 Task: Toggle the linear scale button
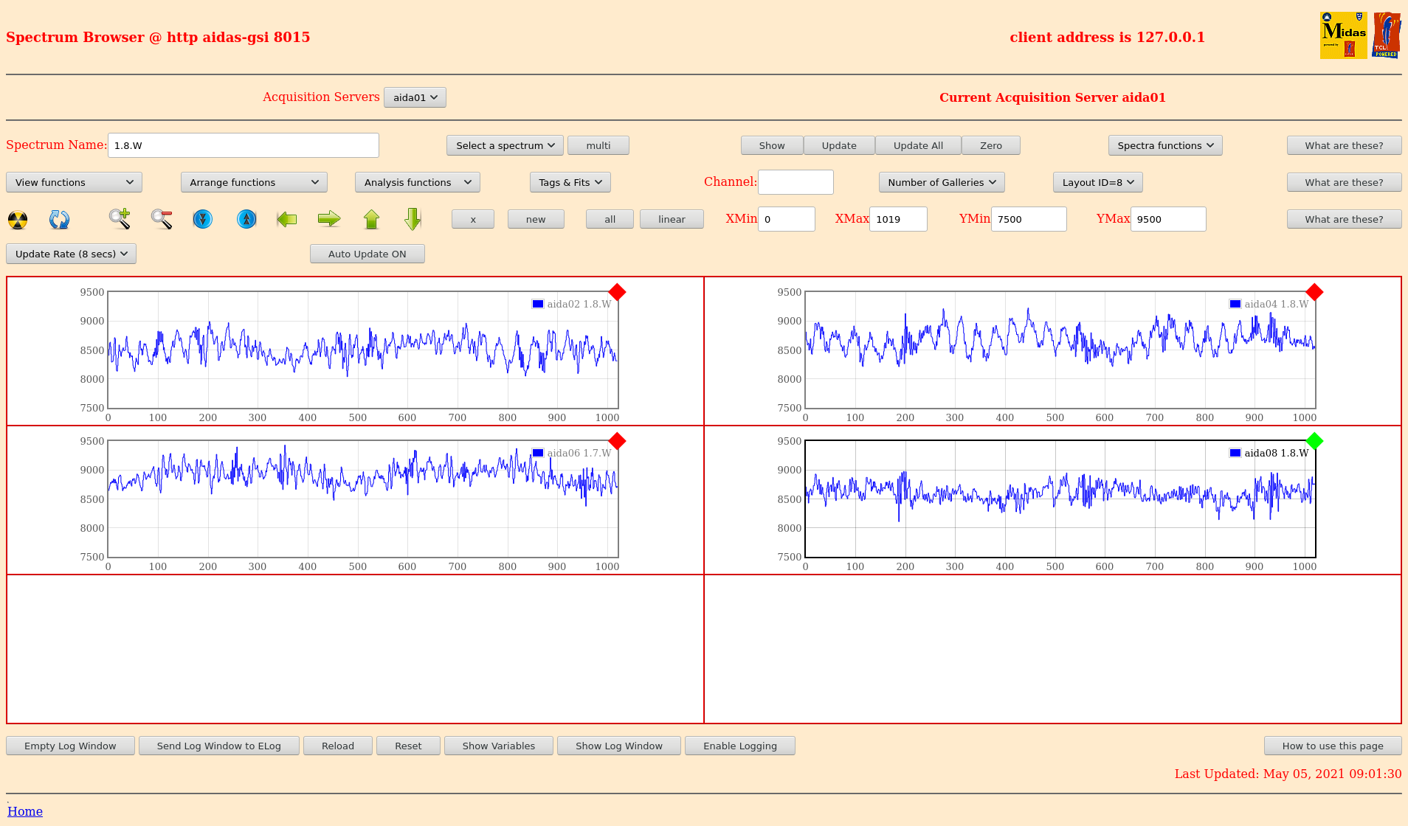[672, 219]
